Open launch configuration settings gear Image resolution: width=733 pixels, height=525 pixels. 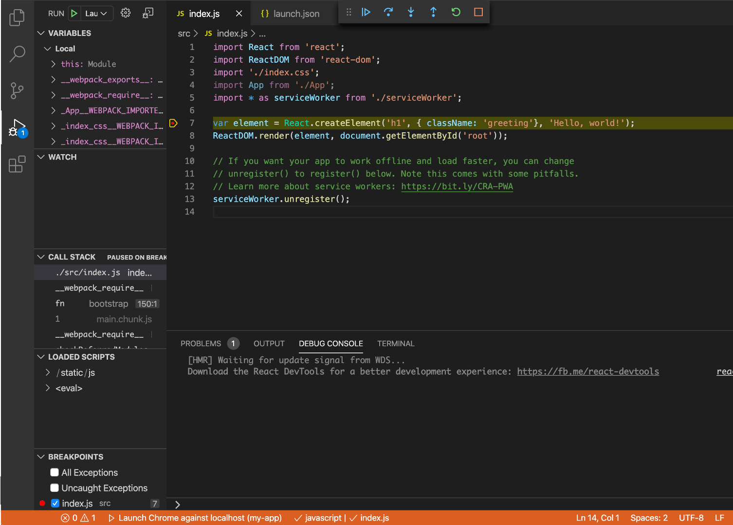pyautogui.click(x=125, y=13)
